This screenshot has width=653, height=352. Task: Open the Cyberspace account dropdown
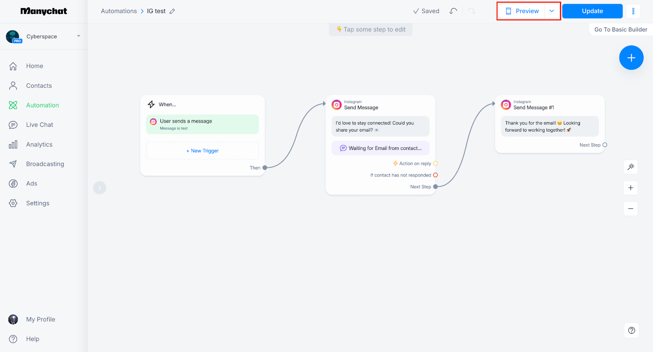(x=79, y=36)
